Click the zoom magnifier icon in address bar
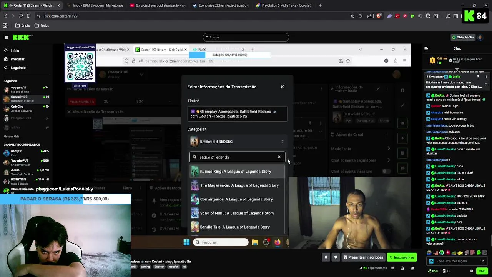Screen dimensions: 492x277 pyautogui.click(x=361, y=16)
